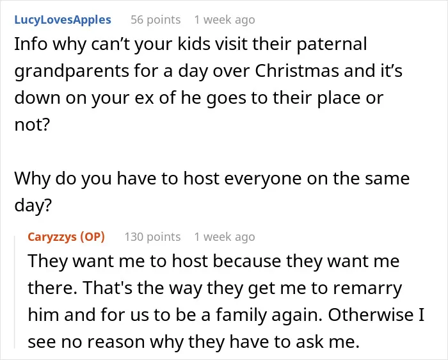Click the line 'see no reason why they'
This screenshot has height=360, width=448.
(193, 342)
